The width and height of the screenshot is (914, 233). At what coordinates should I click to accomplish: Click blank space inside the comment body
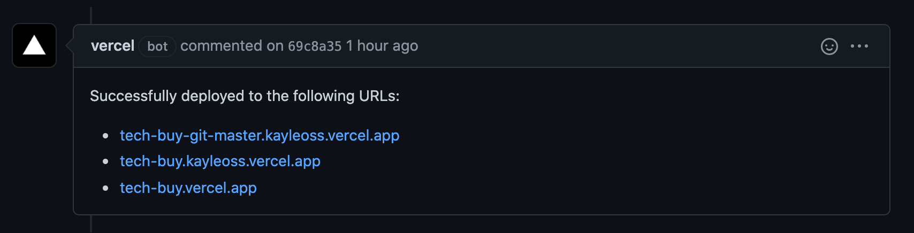615,155
